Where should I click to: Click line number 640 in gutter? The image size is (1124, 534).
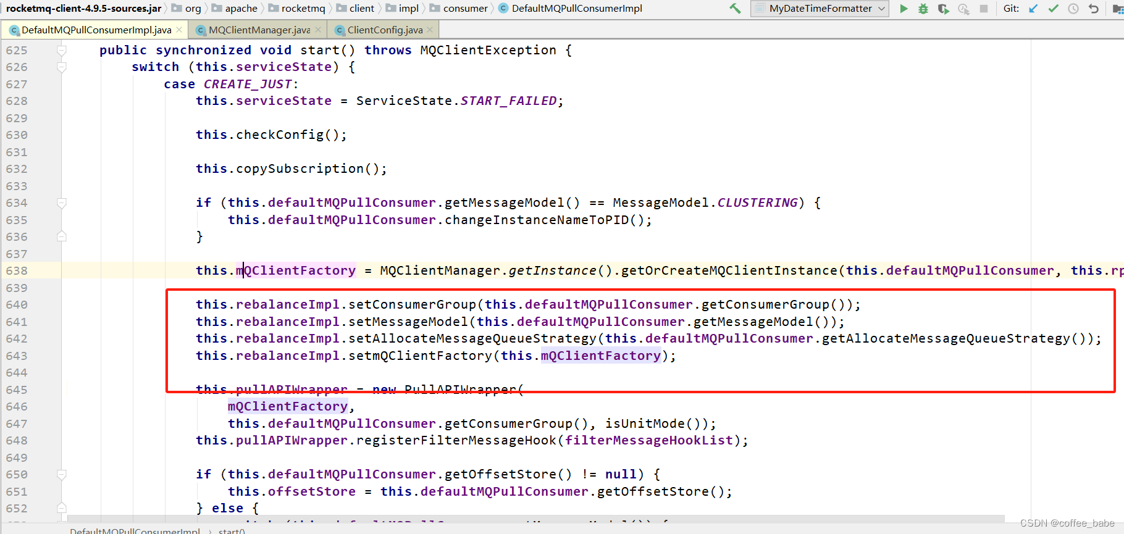point(17,304)
